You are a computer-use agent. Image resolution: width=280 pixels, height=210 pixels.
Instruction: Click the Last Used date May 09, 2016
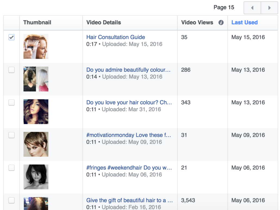(248, 135)
